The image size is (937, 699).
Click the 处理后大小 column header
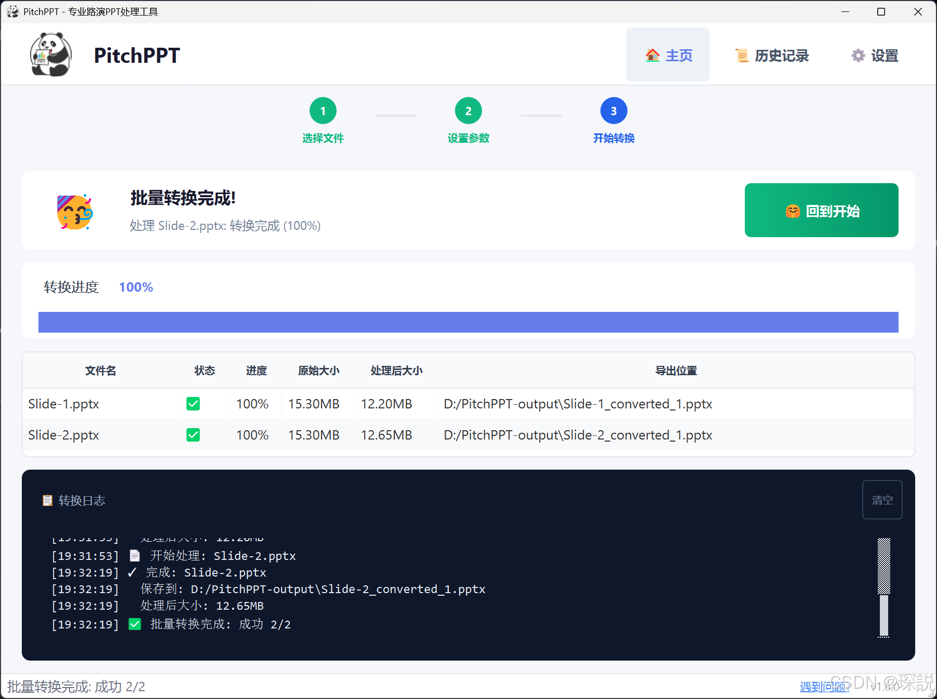(396, 371)
